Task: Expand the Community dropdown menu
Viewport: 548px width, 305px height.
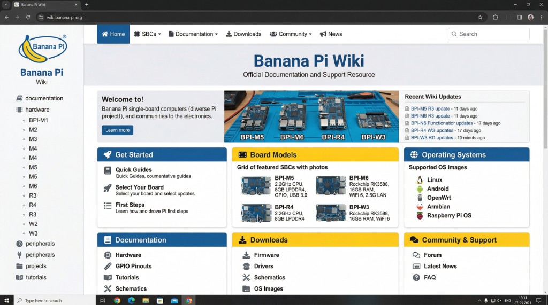Action: tap(291, 34)
